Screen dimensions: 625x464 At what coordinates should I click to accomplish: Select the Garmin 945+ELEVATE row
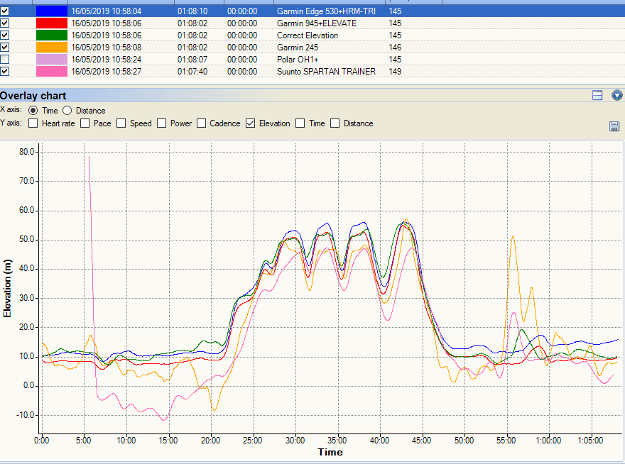click(316, 23)
